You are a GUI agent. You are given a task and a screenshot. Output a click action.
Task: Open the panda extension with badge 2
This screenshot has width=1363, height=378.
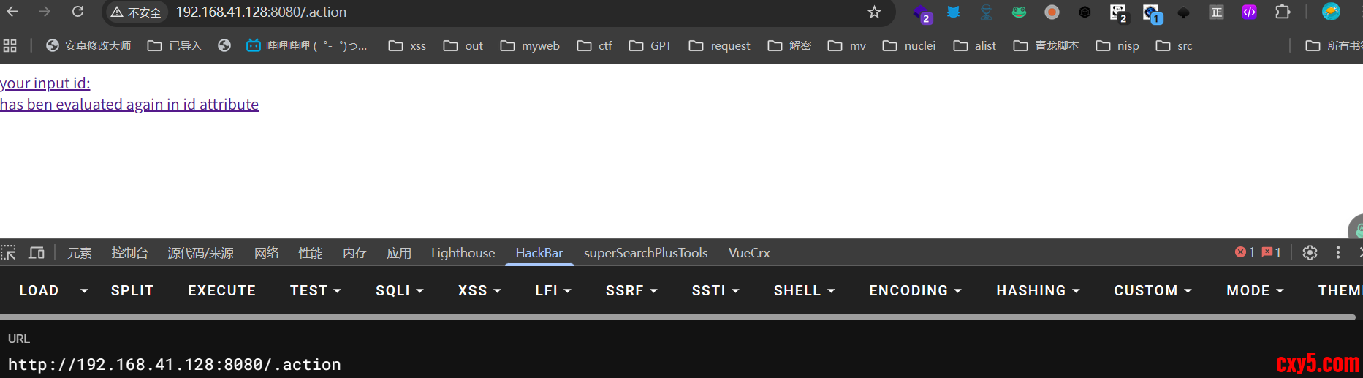(1118, 12)
